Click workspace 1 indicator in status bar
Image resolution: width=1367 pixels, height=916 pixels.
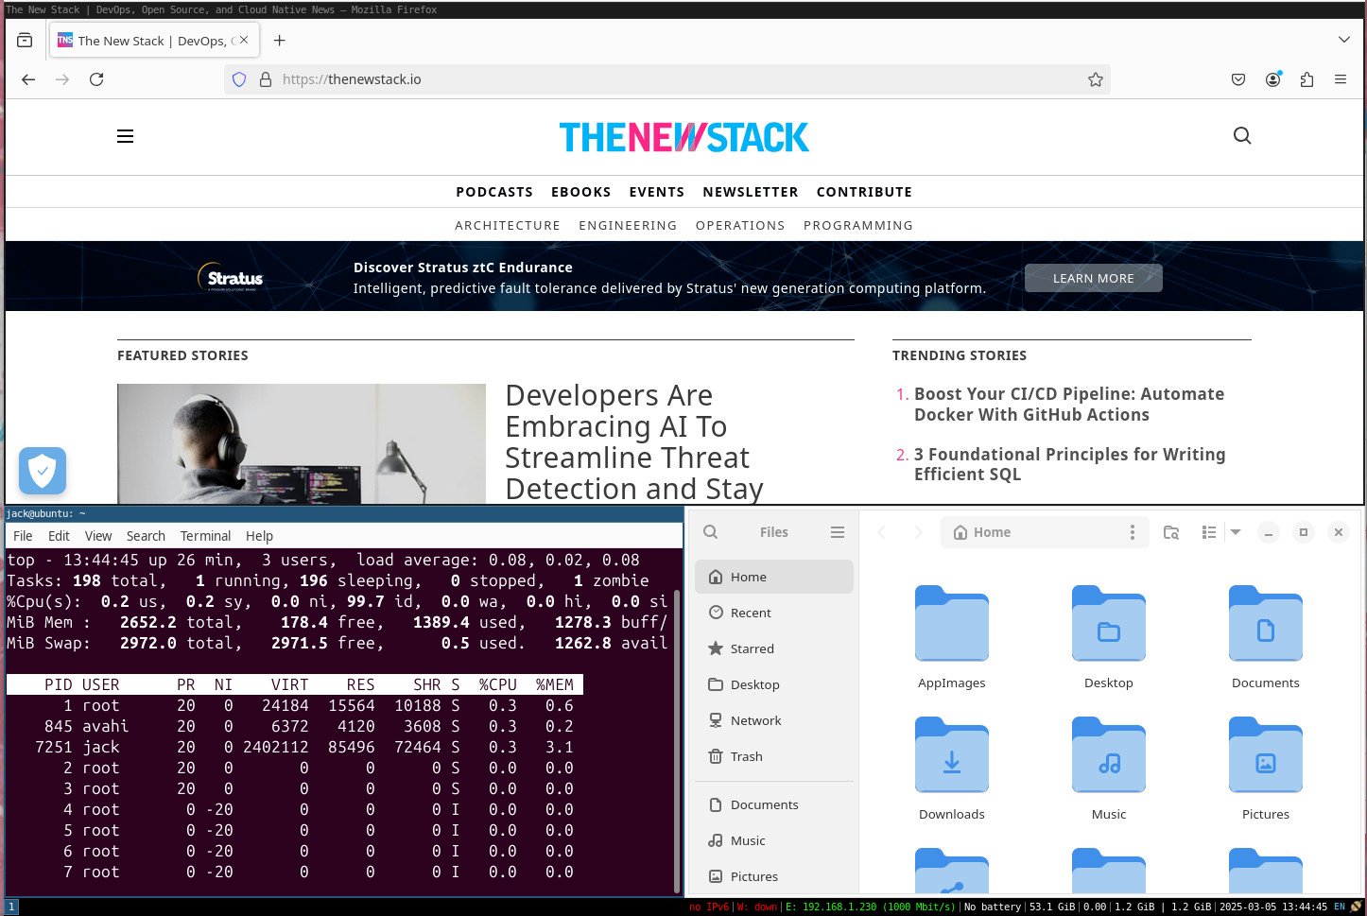(12, 907)
